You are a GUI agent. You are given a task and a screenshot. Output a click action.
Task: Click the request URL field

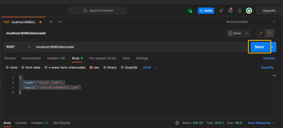click(x=141, y=47)
